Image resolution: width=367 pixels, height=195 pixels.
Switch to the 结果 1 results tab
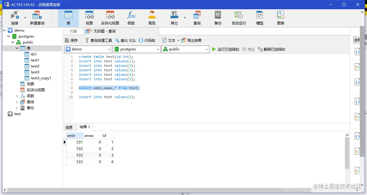[85, 127]
